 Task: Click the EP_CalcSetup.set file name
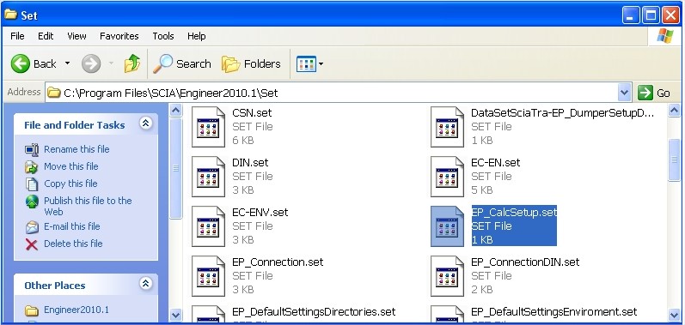pyautogui.click(x=514, y=212)
